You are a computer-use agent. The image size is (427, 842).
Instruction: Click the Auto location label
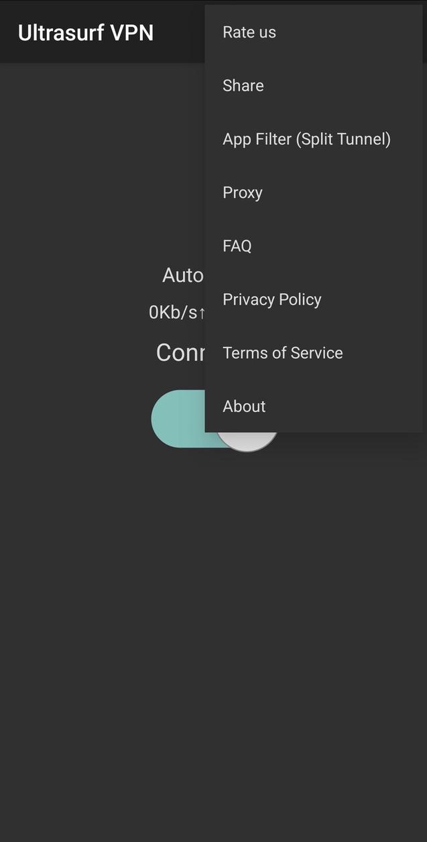[x=184, y=274]
